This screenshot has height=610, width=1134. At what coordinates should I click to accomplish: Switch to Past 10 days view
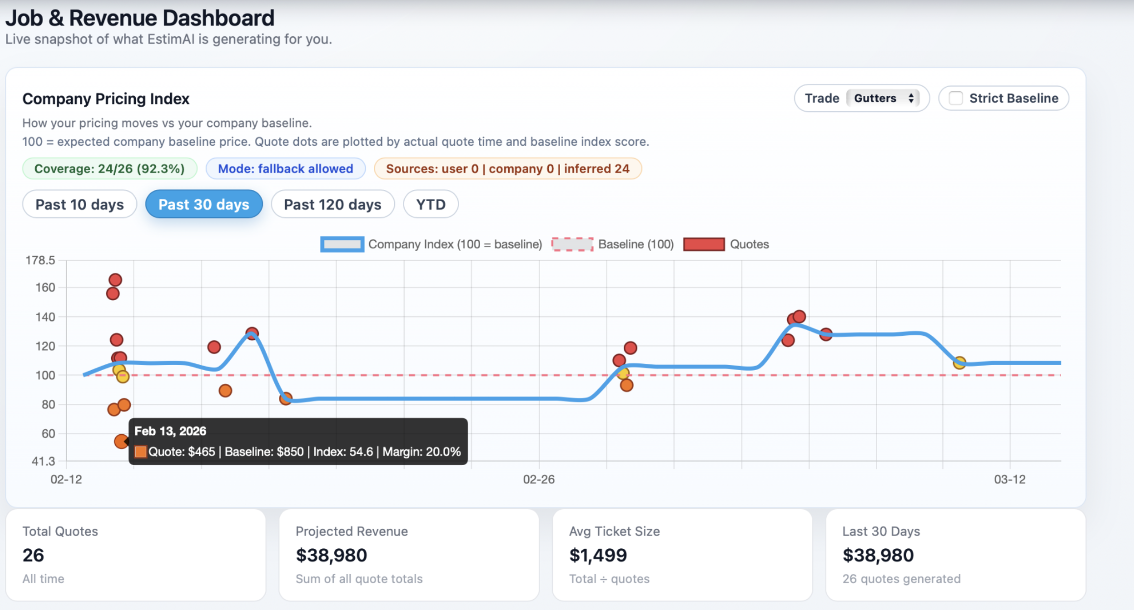(x=79, y=204)
